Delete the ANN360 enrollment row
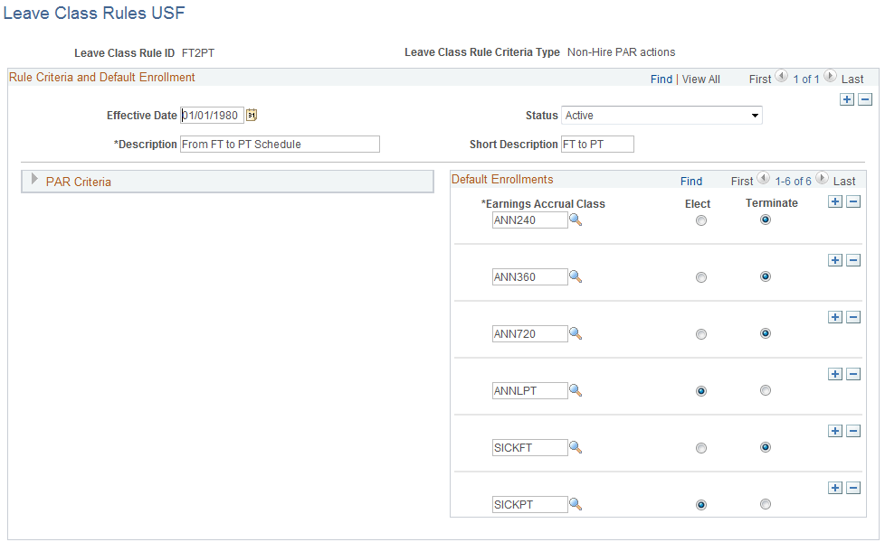Image resolution: width=885 pixels, height=542 pixels. pos(853,260)
